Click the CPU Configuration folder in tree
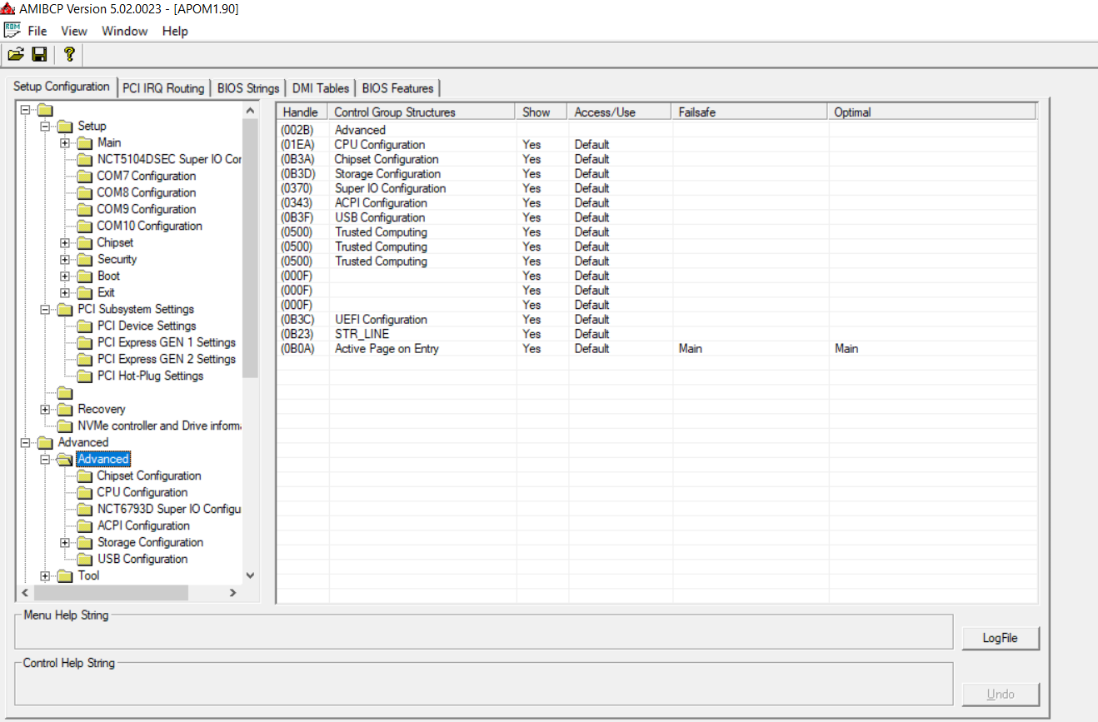 tap(142, 492)
